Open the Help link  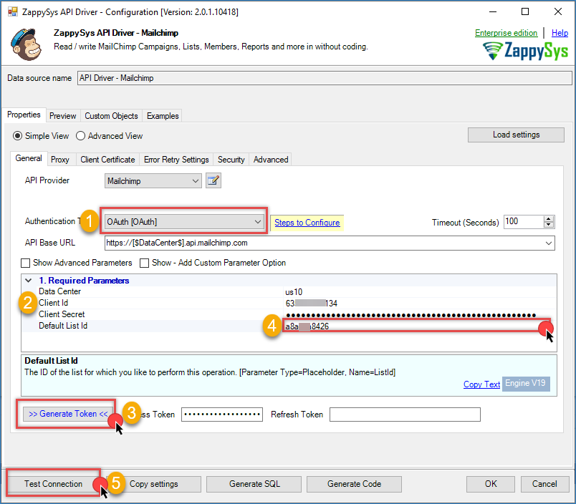point(560,33)
